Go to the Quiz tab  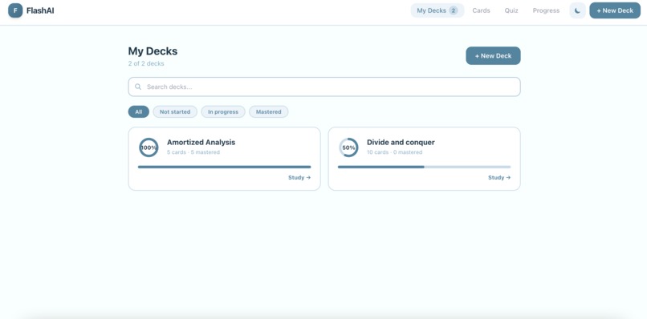coord(511,10)
